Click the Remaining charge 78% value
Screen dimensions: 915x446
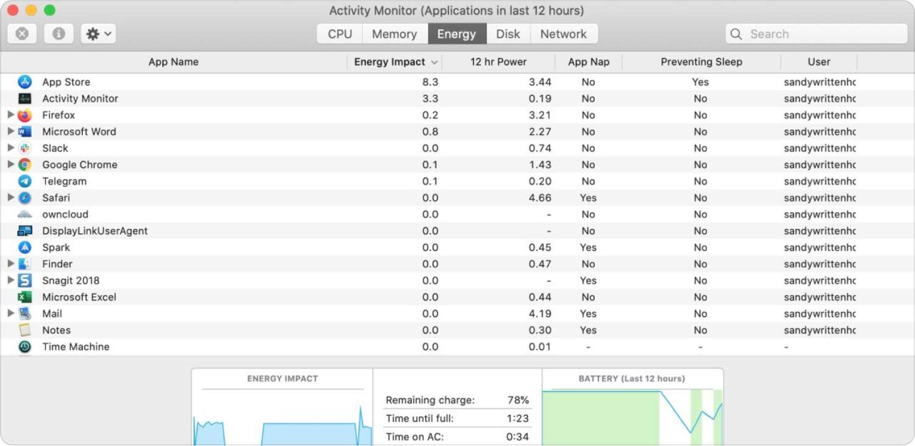[x=518, y=400]
